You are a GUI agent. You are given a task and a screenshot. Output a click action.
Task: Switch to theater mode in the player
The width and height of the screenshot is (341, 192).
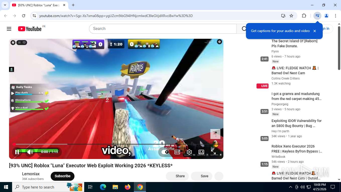pyautogui.click(x=201, y=152)
